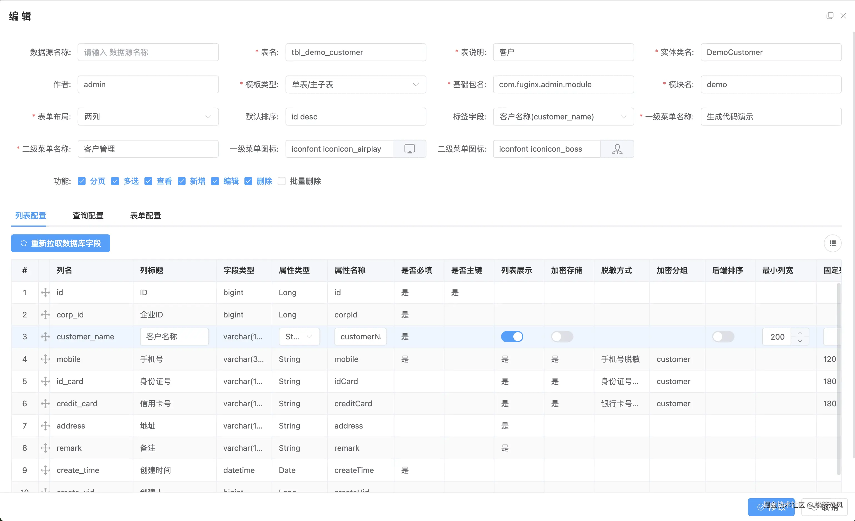Click the boss icon picker button
Image resolution: width=855 pixels, height=521 pixels.
[x=617, y=149]
